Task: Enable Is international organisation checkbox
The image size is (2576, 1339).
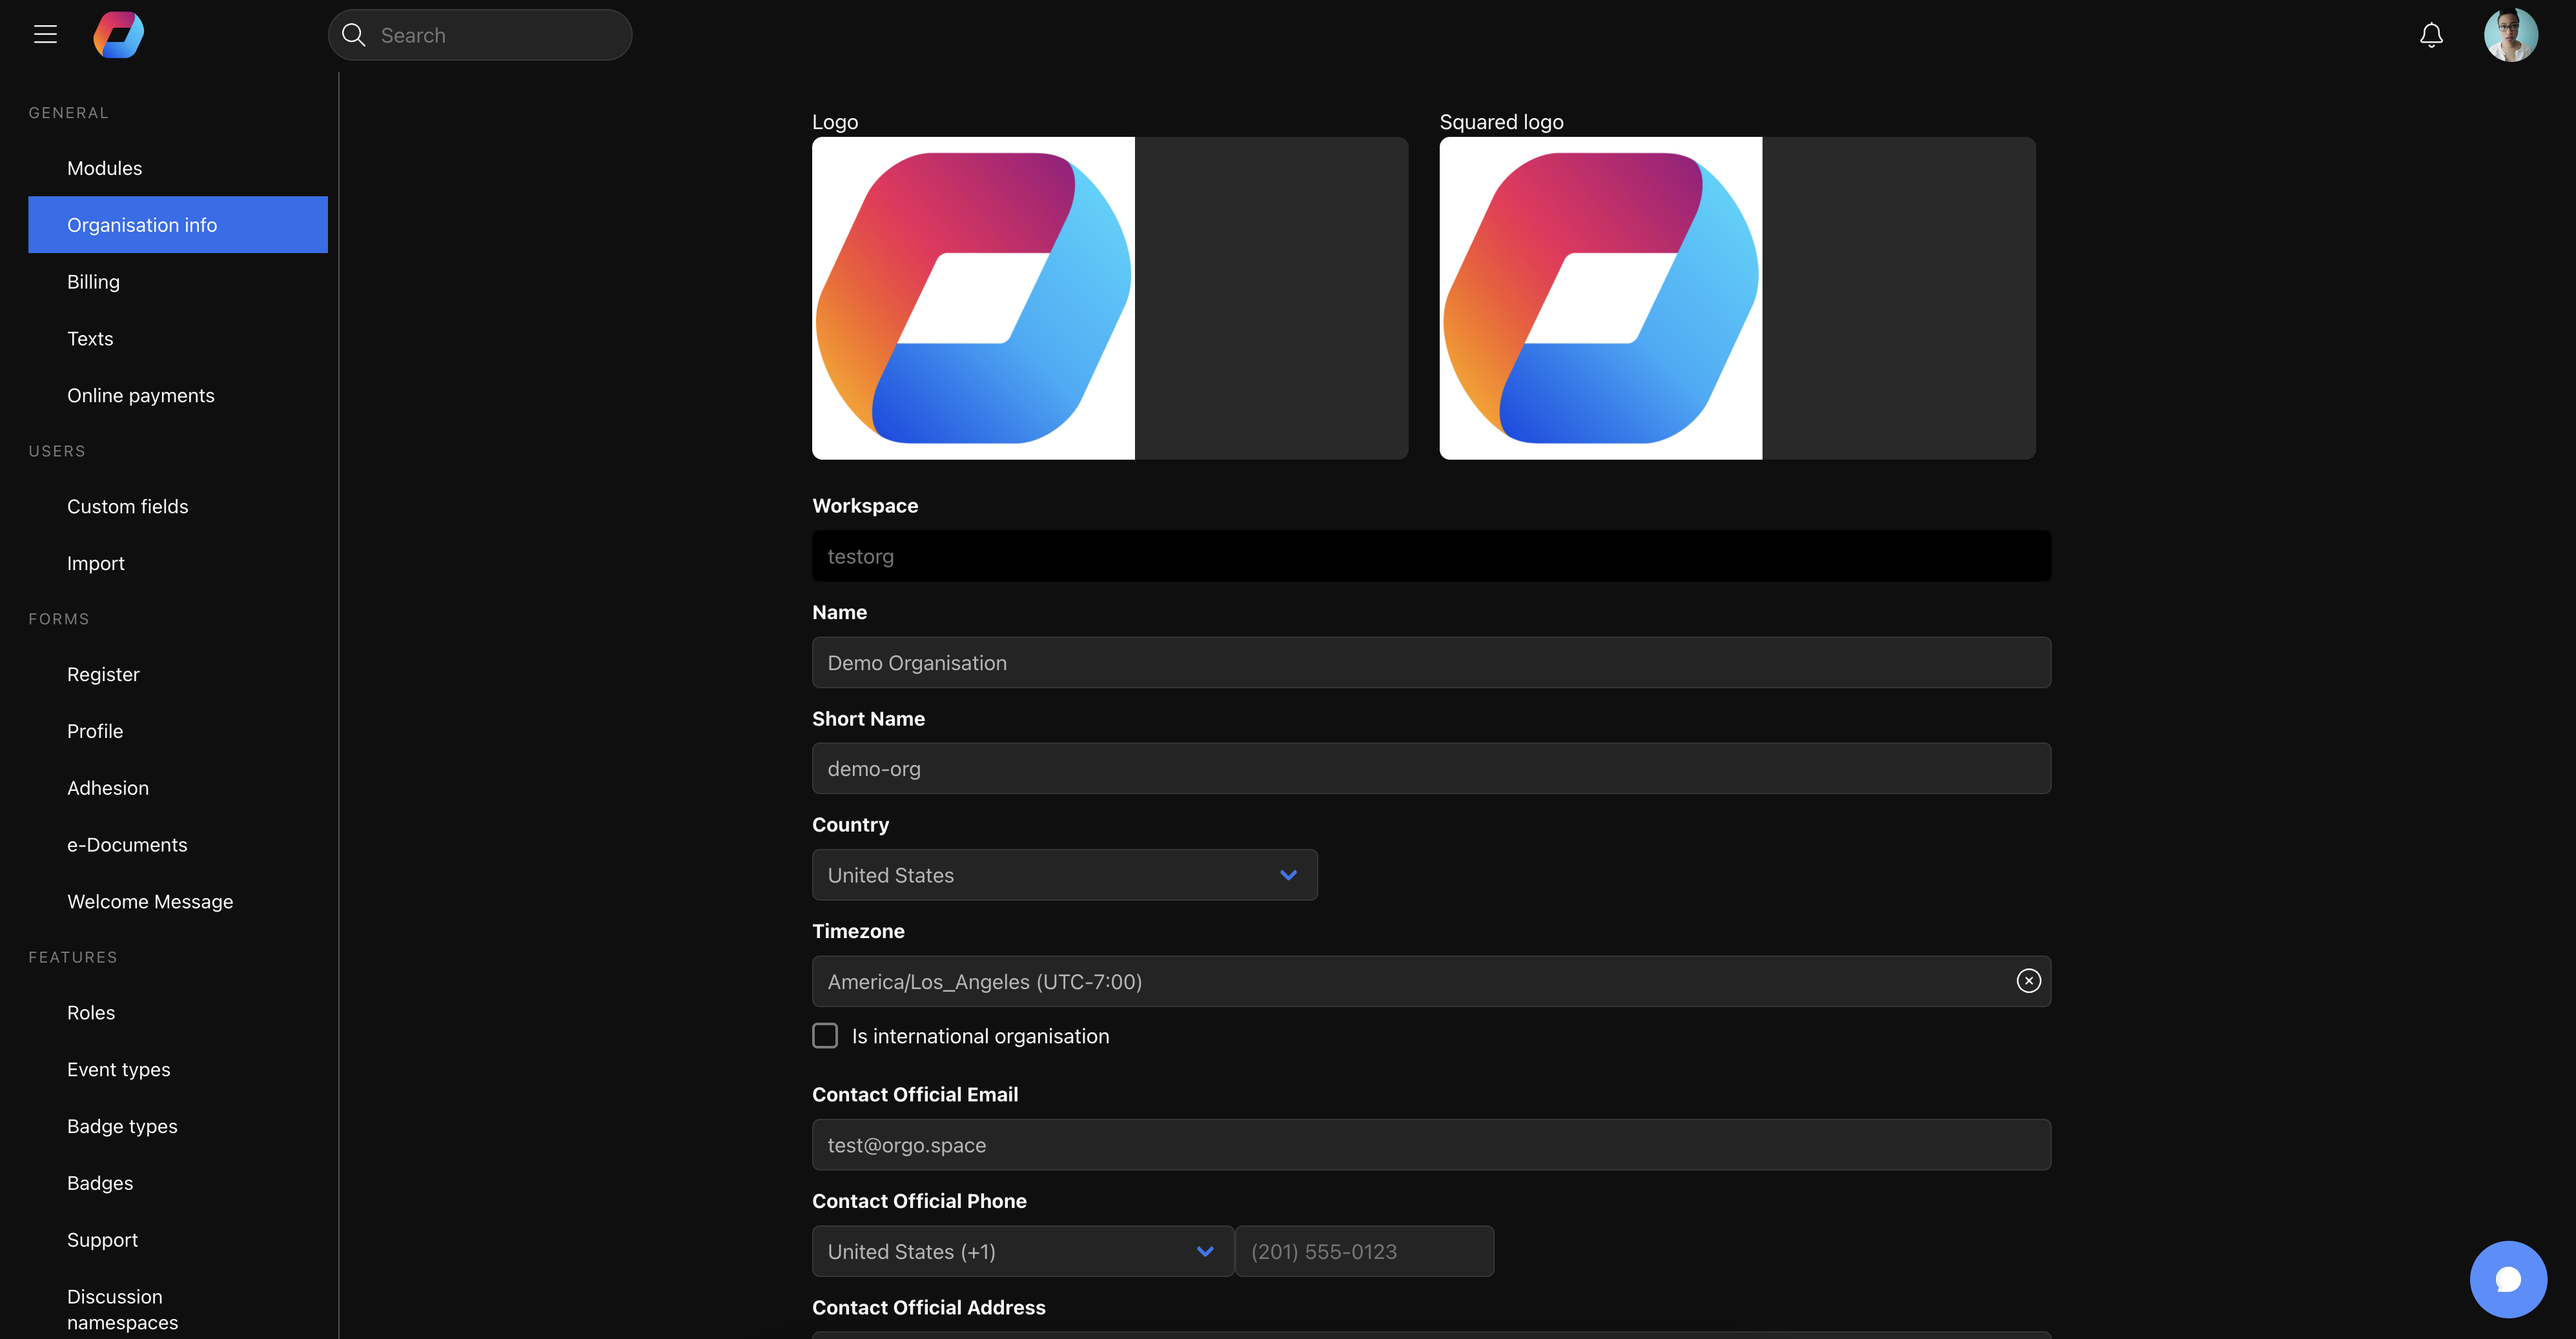Action: click(x=825, y=1036)
